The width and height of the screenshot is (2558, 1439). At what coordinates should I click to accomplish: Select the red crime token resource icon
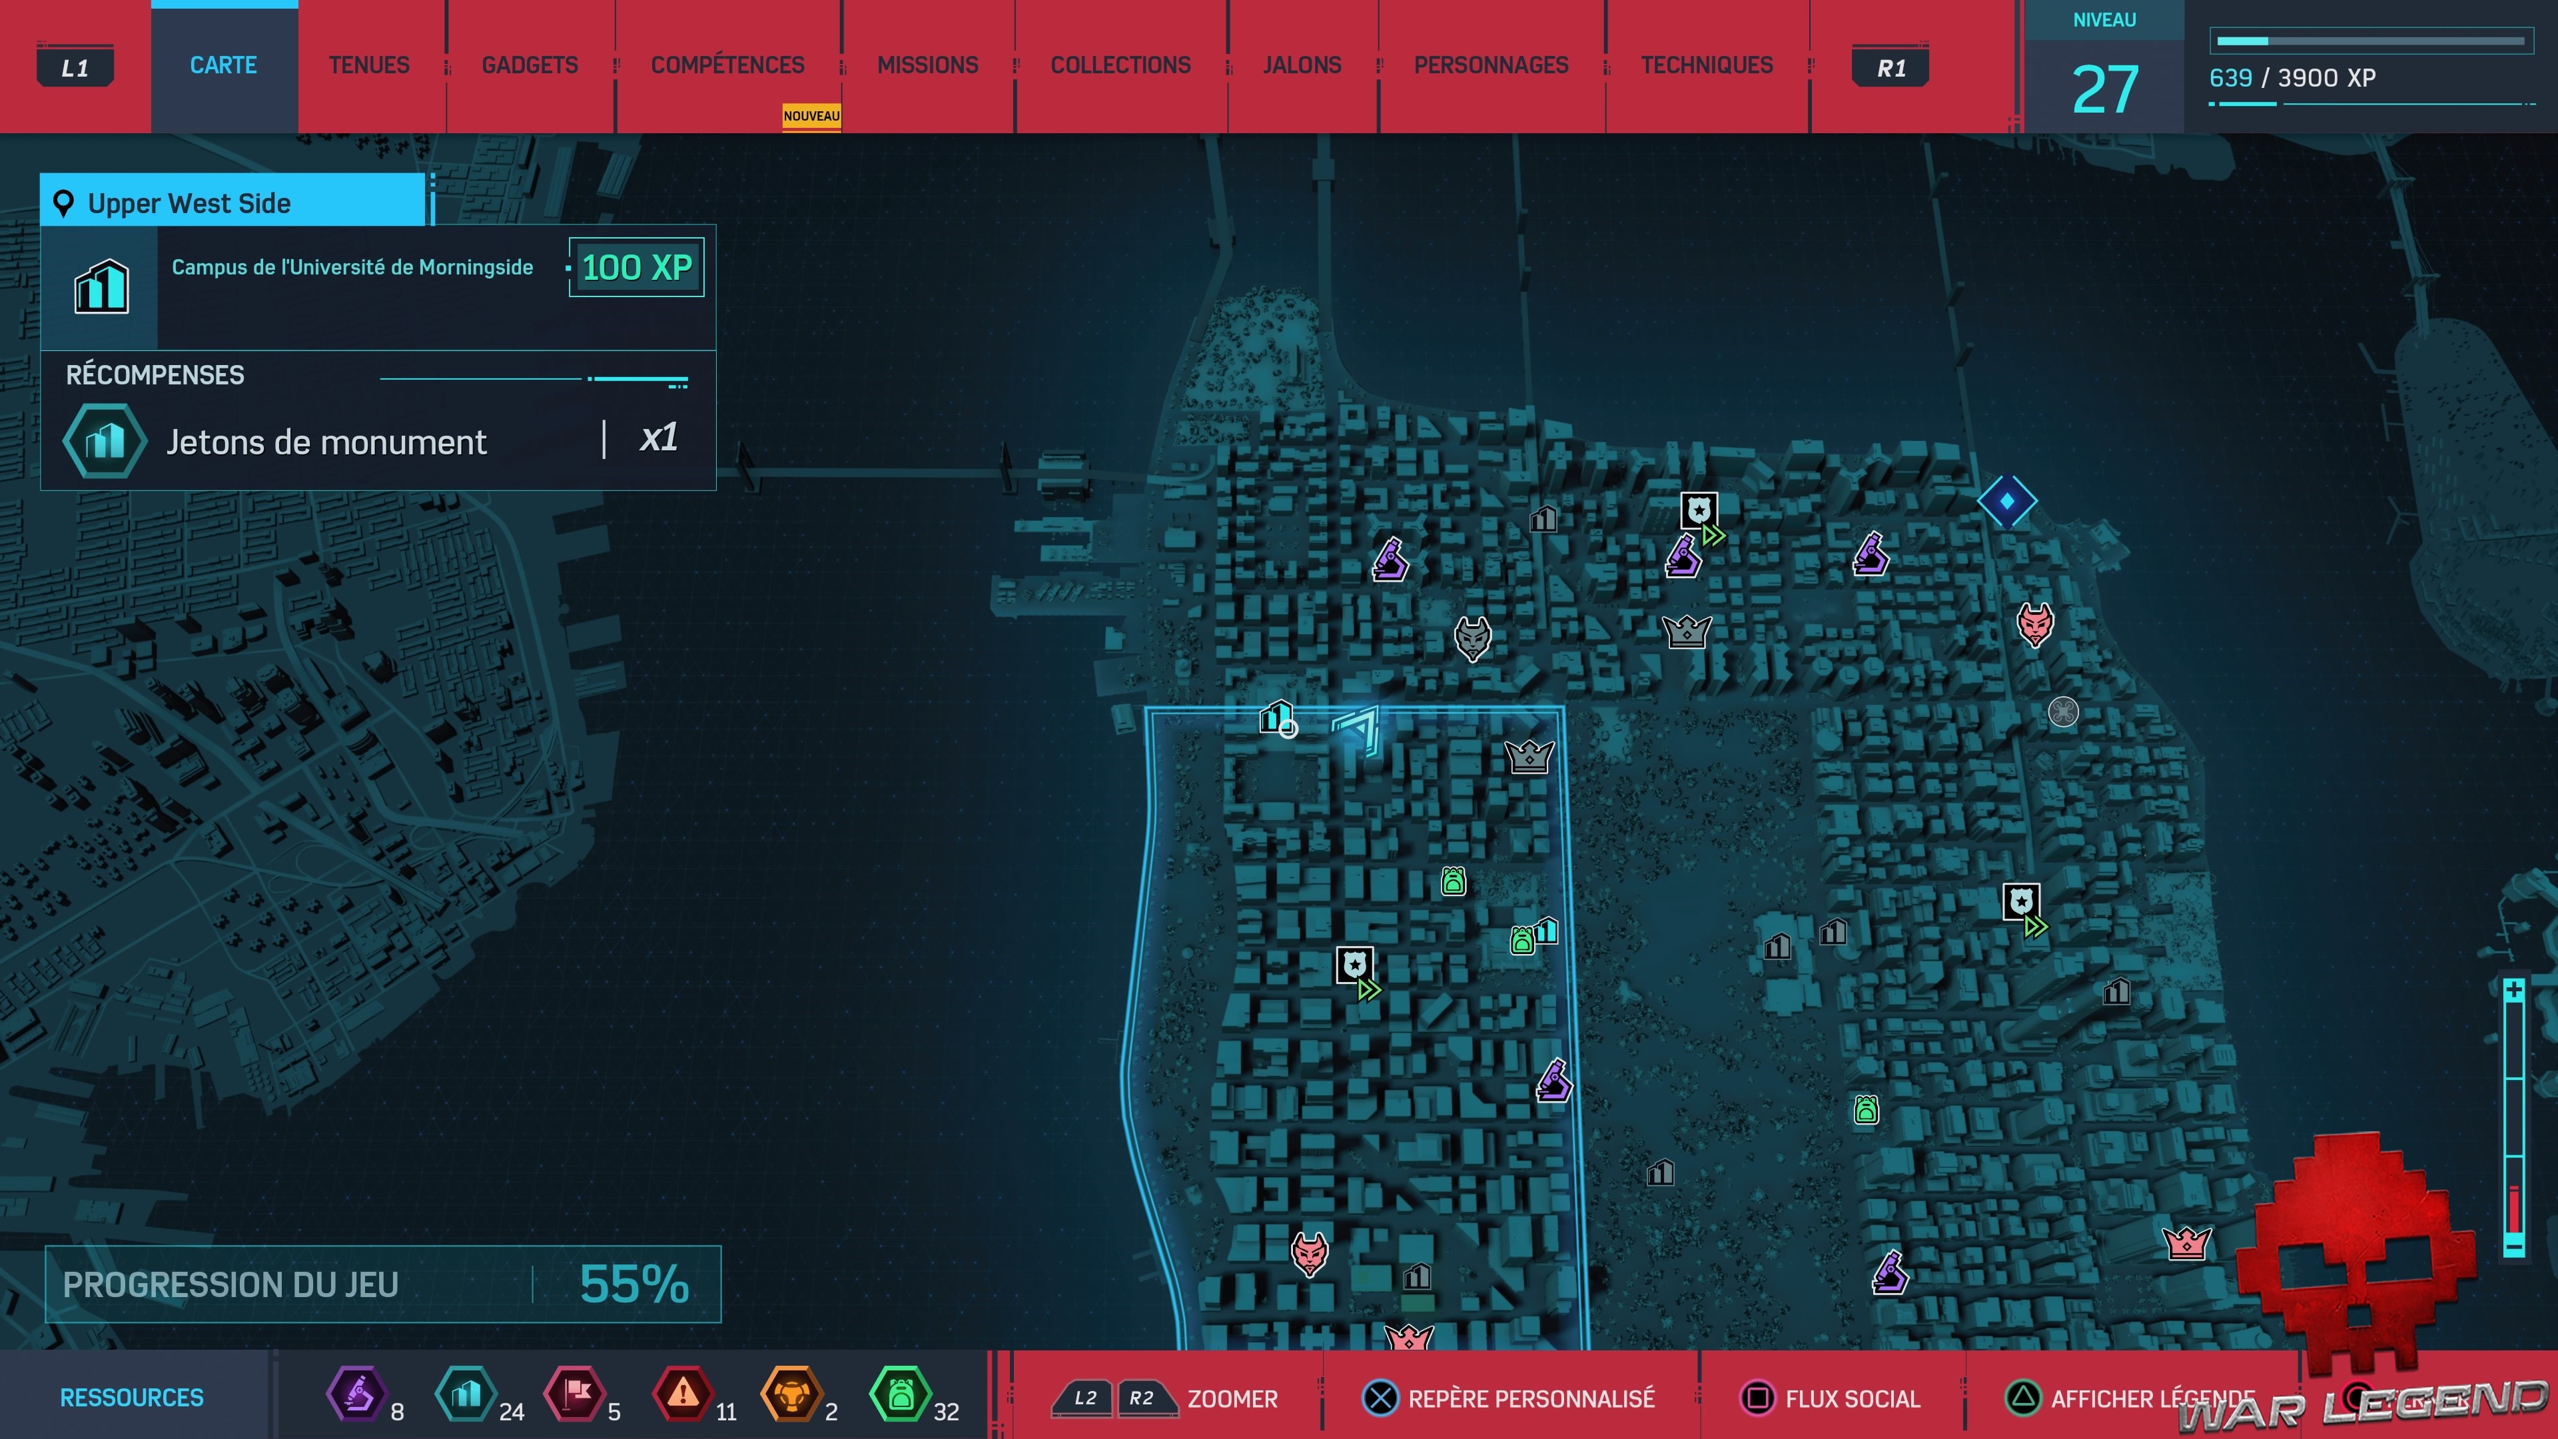point(682,1394)
